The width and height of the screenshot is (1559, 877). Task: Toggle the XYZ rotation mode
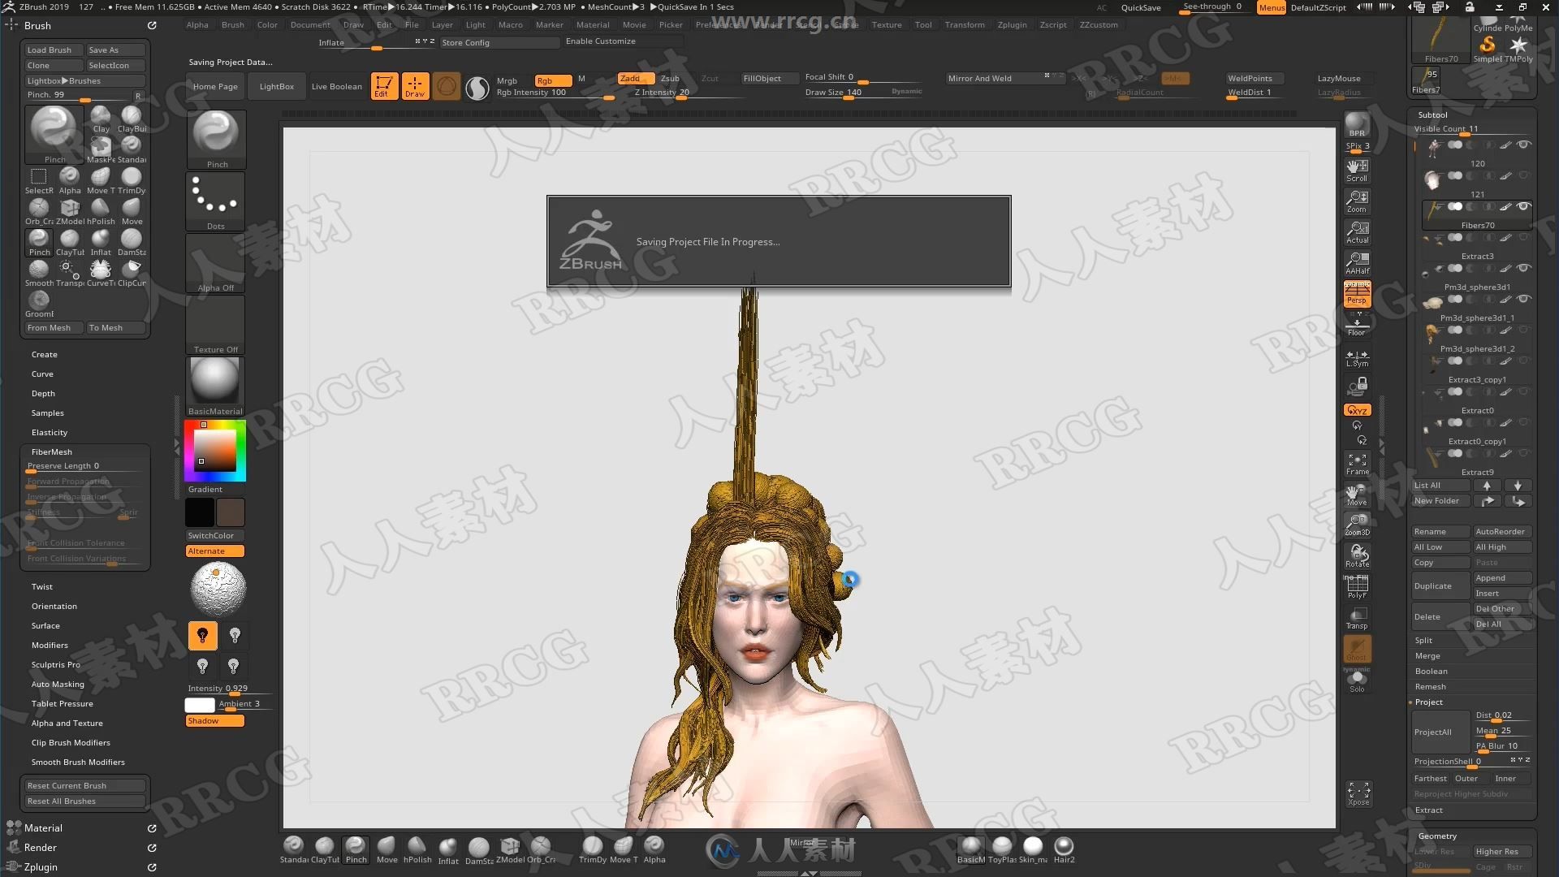pos(1357,410)
